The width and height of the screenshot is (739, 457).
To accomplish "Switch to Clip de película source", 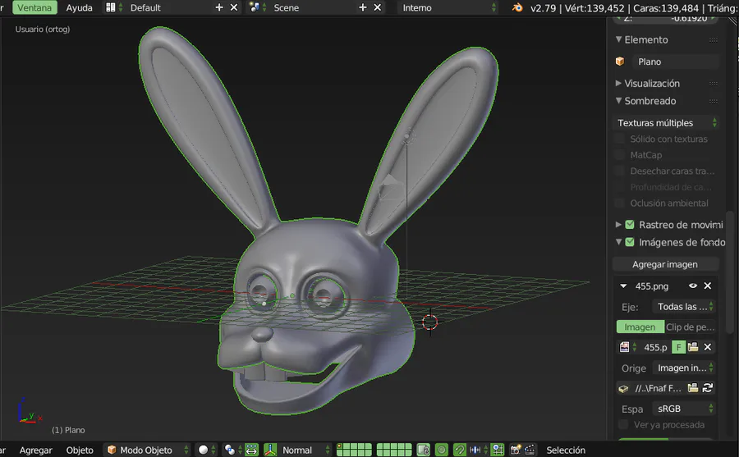I will (x=690, y=327).
